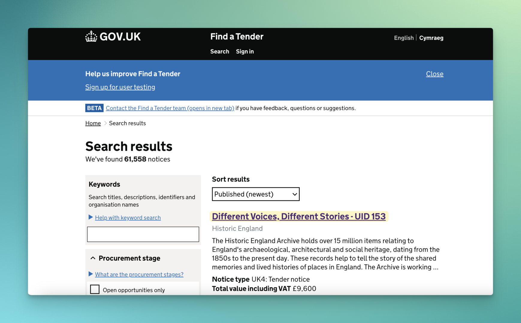Close the Help us improve banner
This screenshot has width=521, height=323.
pyautogui.click(x=434, y=74)
